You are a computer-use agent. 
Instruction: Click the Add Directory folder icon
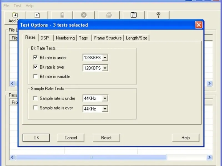pyautogui.click(x=15, y=15)
